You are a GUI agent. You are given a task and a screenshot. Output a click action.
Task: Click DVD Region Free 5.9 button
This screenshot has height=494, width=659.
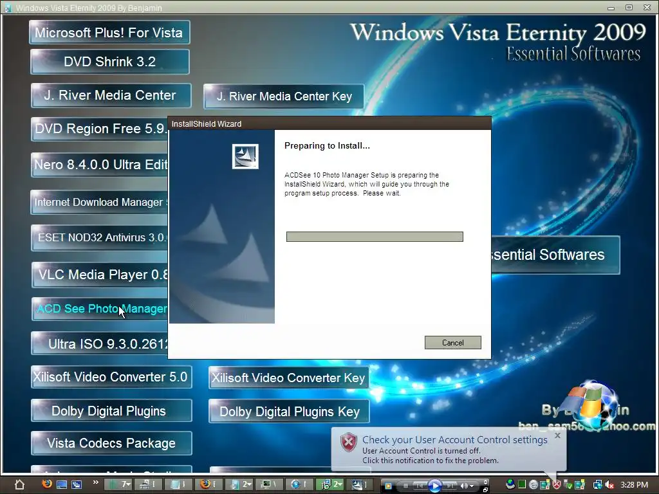(99, 129)
